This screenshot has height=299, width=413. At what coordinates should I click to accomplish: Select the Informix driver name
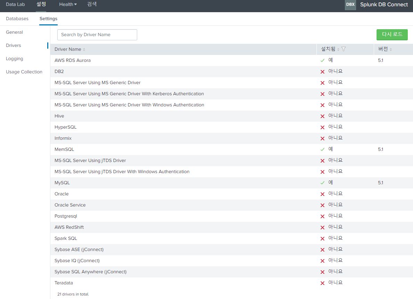(x=63, y=138)
